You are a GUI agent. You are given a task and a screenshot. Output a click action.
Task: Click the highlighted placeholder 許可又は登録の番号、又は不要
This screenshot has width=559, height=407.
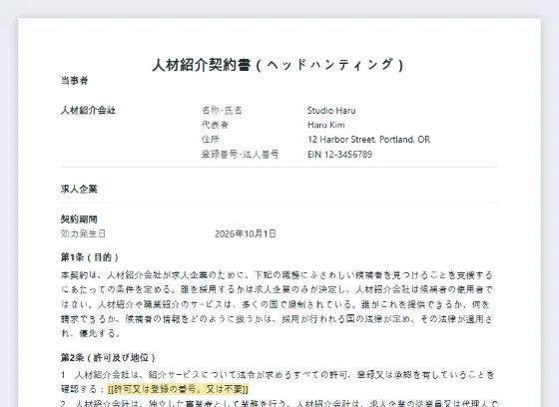(178, 389)
